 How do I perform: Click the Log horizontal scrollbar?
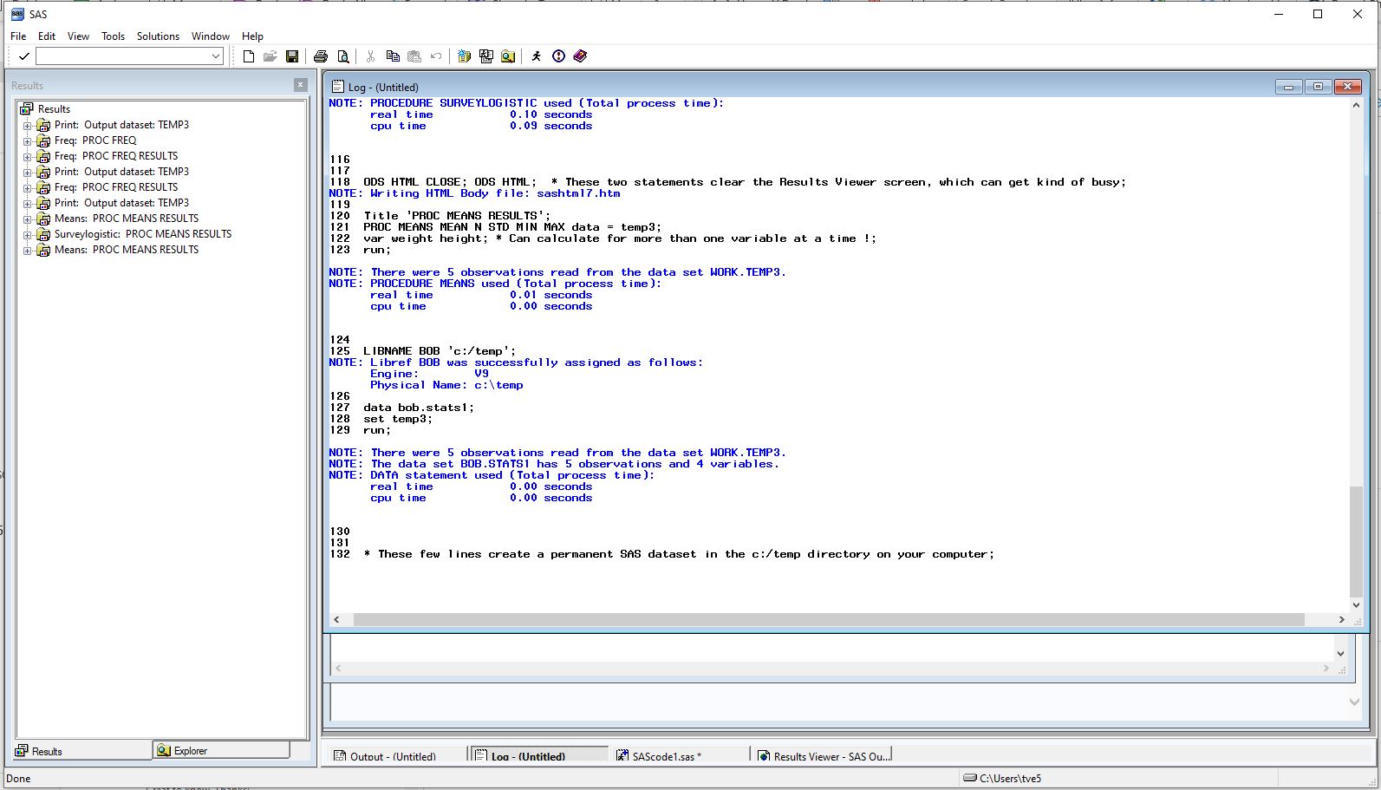point(828,620)
